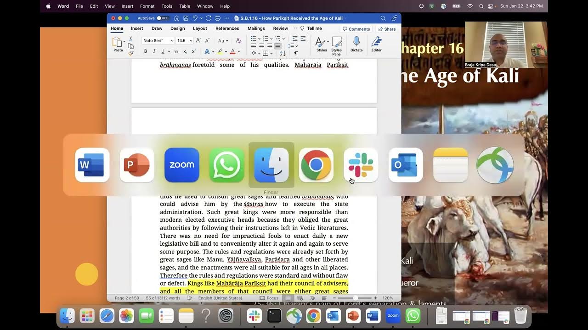Click Page 2 of 50 in status bar
588x330 pixels.
127,298
